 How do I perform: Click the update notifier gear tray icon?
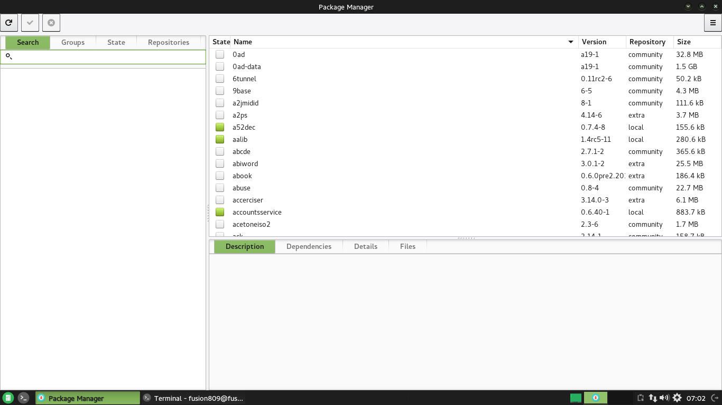point(677,398)
